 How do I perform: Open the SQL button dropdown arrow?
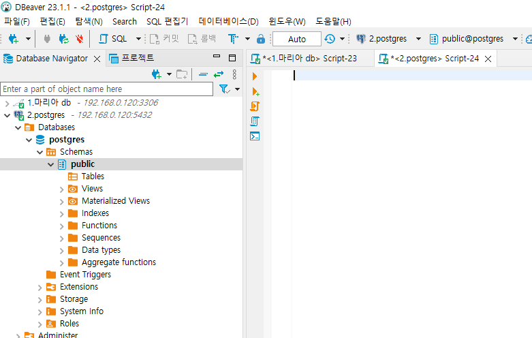pyautogui.click(x=138, y=39)
